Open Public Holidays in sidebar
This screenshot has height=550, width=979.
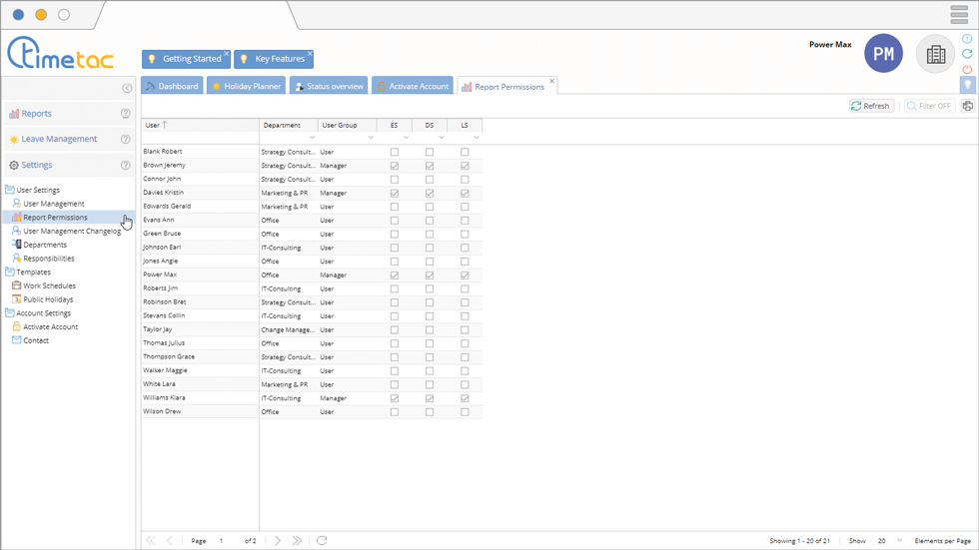coord(48,299)
